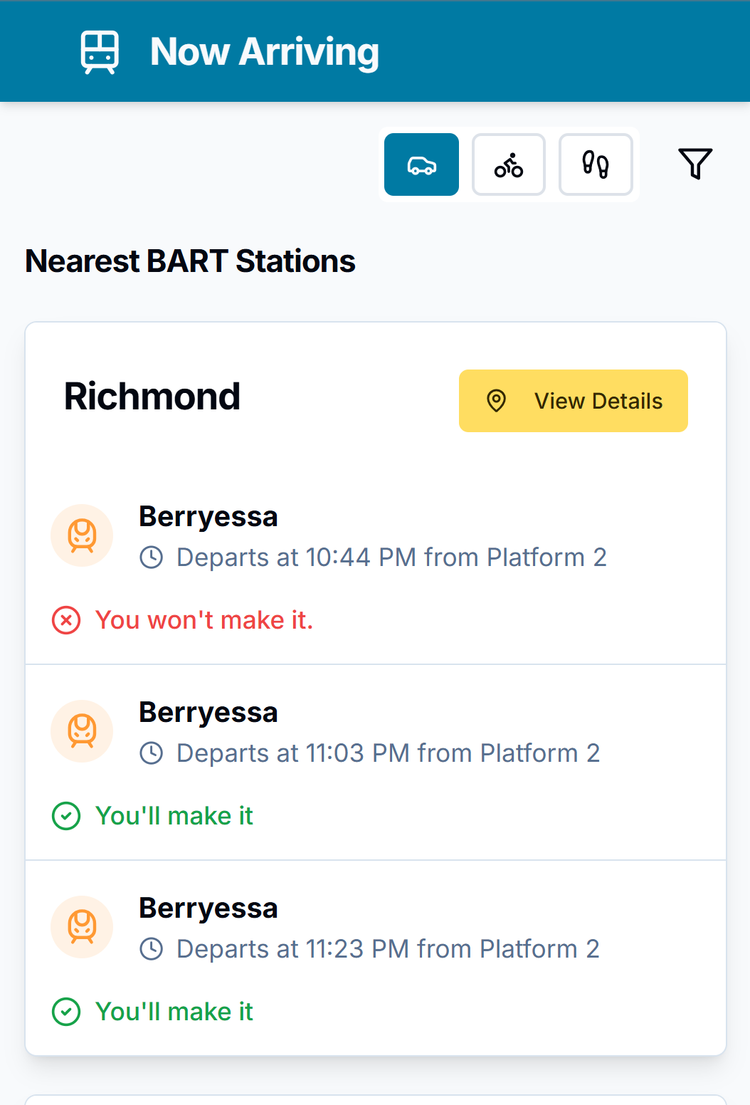Select the driving transport mode icon
The width and height of the screenshot is (750, 1105).
(421, 164)
